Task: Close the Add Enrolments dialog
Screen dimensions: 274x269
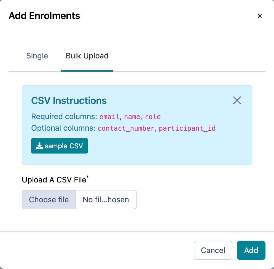Action: pos(259,16)
